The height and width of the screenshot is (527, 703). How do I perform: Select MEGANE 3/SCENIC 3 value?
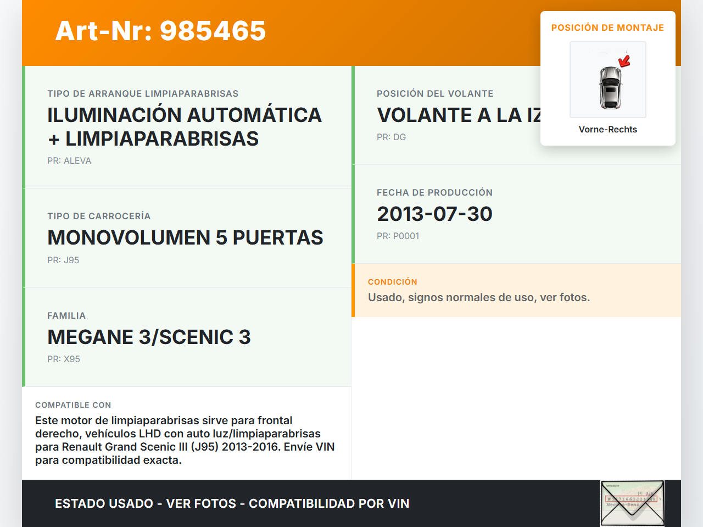[149, 337]
